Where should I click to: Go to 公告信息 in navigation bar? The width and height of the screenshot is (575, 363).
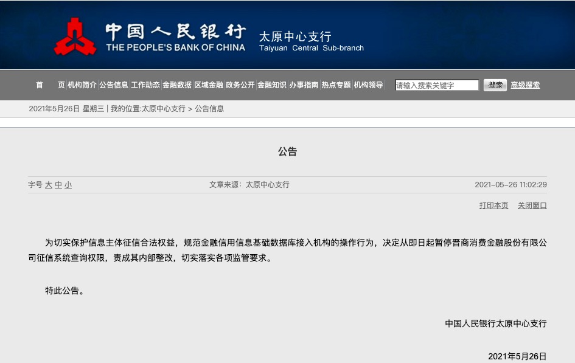point(114,85)
